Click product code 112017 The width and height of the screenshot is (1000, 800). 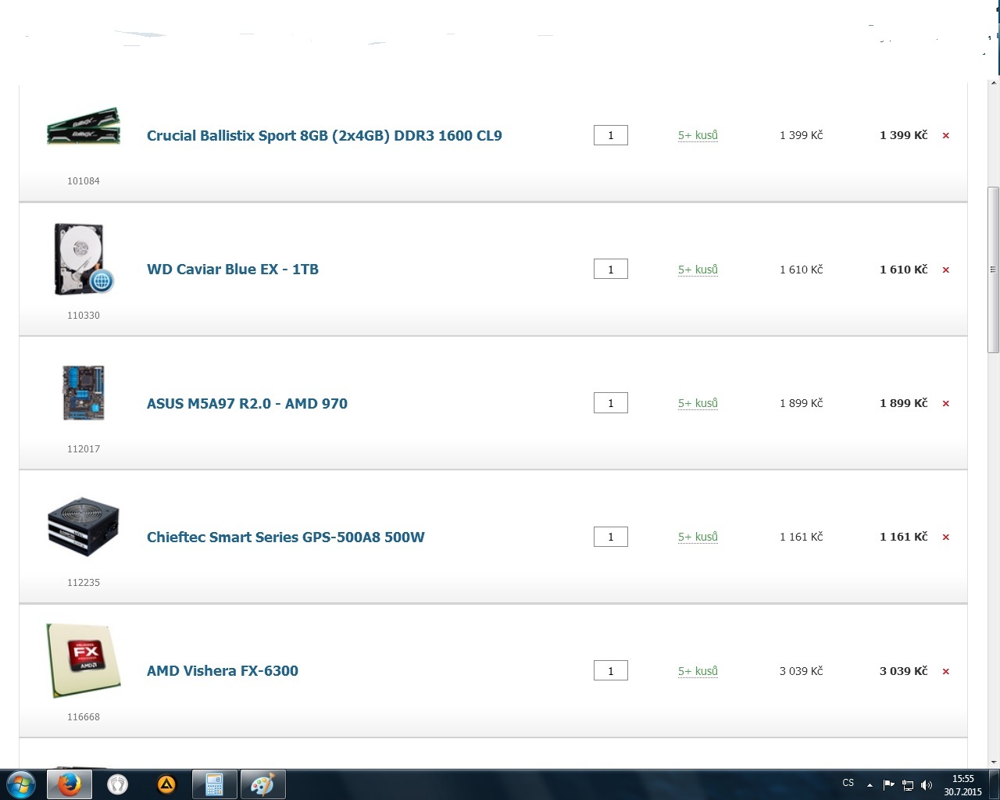84,449
